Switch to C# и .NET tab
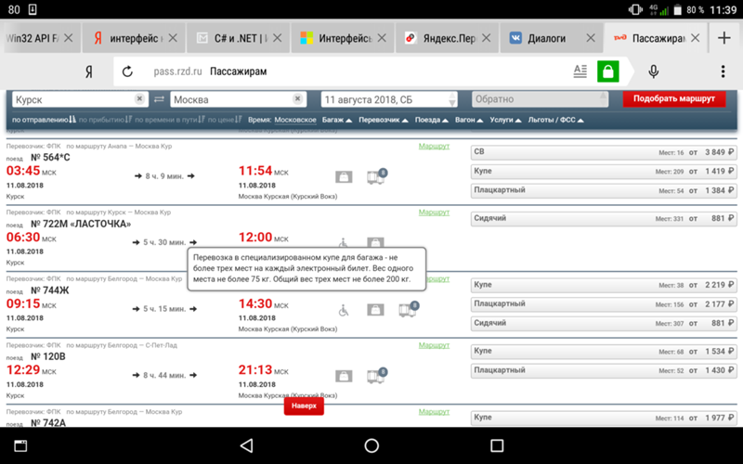Viewport: 743px width, 464px height. coord(236,38)
